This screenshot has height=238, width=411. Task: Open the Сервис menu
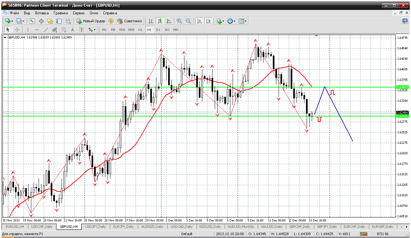[x=79, y=13]
